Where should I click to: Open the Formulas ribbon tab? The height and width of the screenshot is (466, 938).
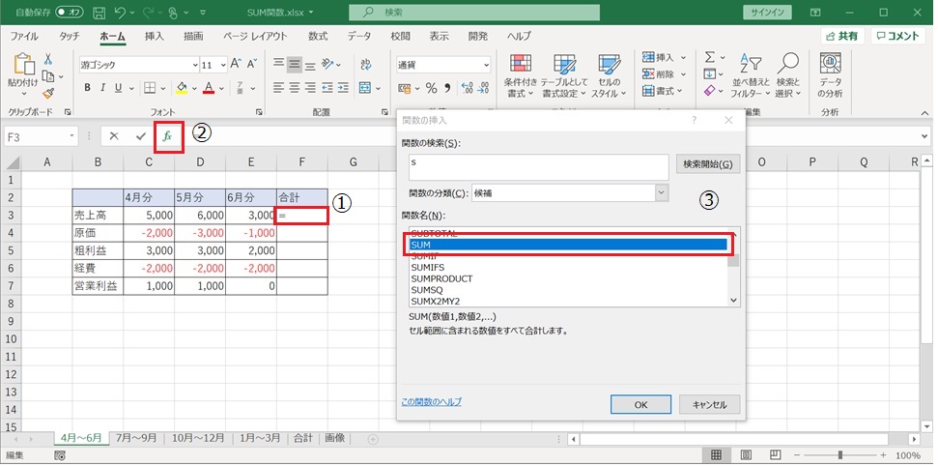pos(317,36)
